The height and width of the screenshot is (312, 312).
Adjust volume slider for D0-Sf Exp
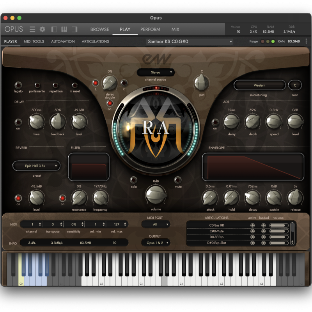[279, 237]
